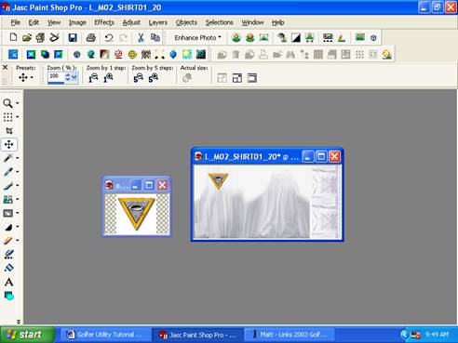Click the Zoom percent input field
The height and width of the screenshot is (343, 458).
(x=56, y=77)
